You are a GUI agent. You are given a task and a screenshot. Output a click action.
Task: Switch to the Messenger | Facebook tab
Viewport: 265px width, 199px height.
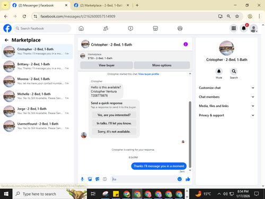click(40, 5)
